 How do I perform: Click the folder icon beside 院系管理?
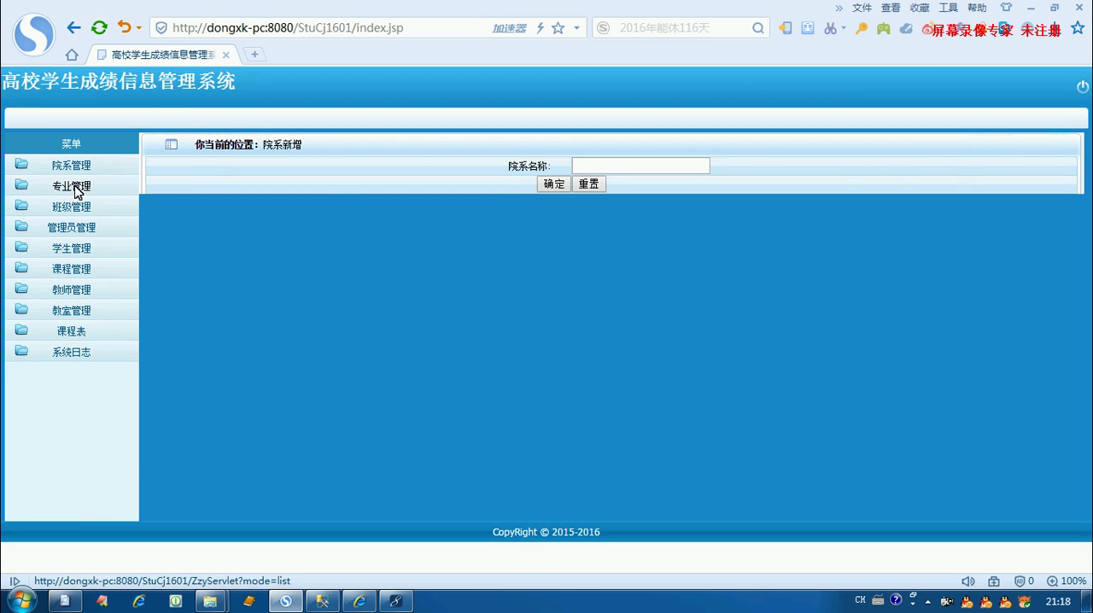(21, 164)
